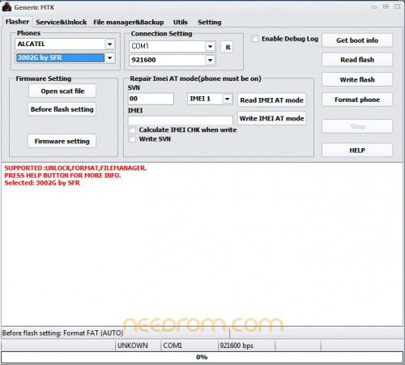Check Calculate IMEI CHK when write

[132, 129]
